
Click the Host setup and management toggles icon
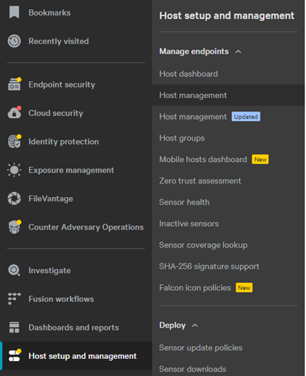pyautogui.click(x=15, y=355)
